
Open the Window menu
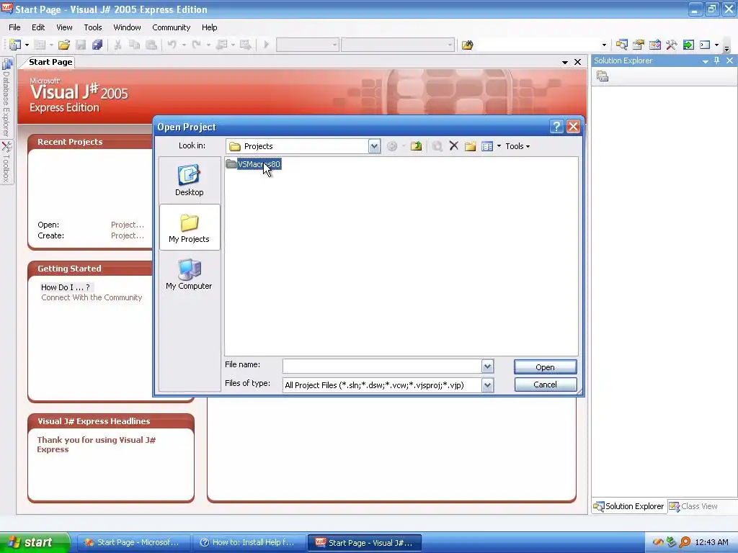pyautogui.click(x=127, y=27)
